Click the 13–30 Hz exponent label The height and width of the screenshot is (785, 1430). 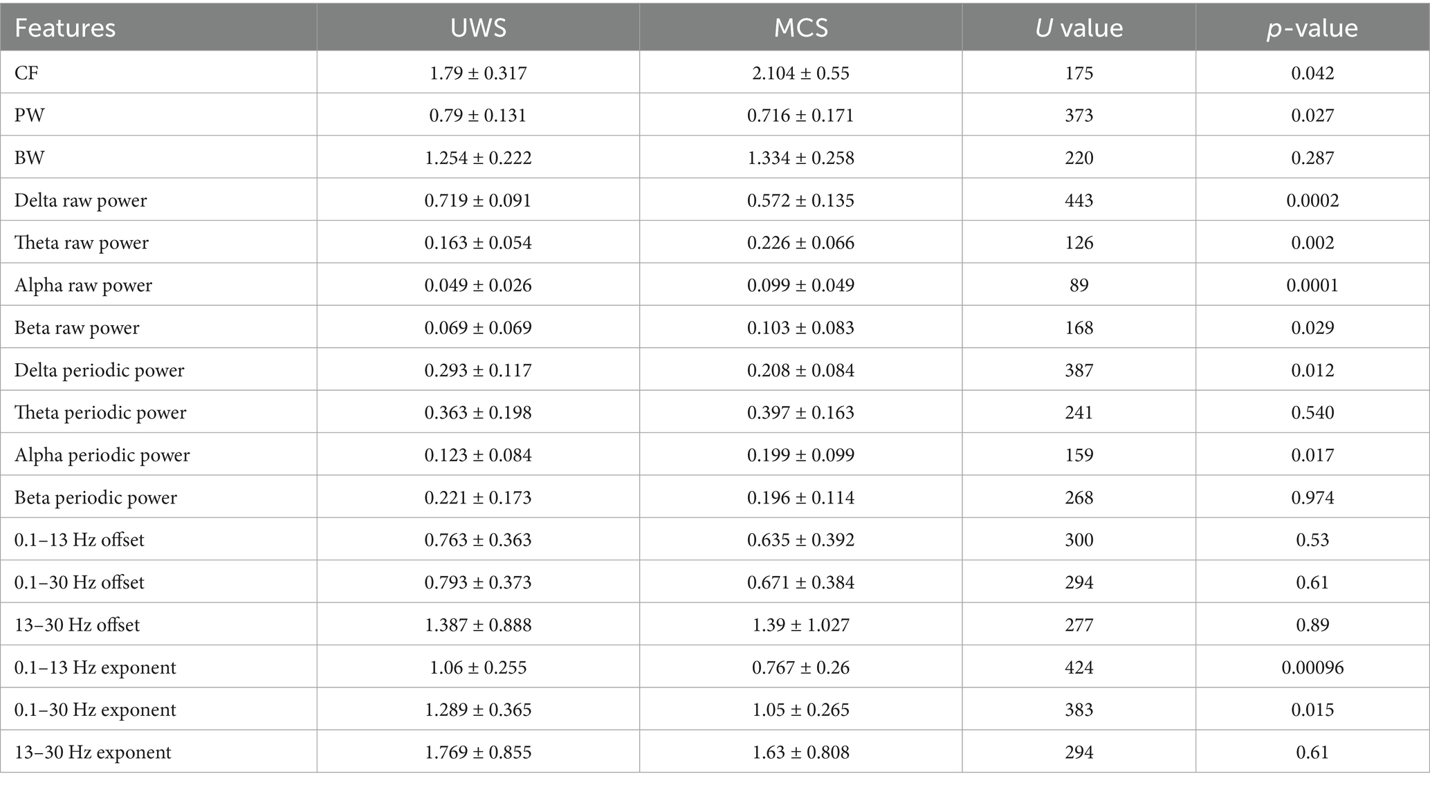tap(93, 752)
